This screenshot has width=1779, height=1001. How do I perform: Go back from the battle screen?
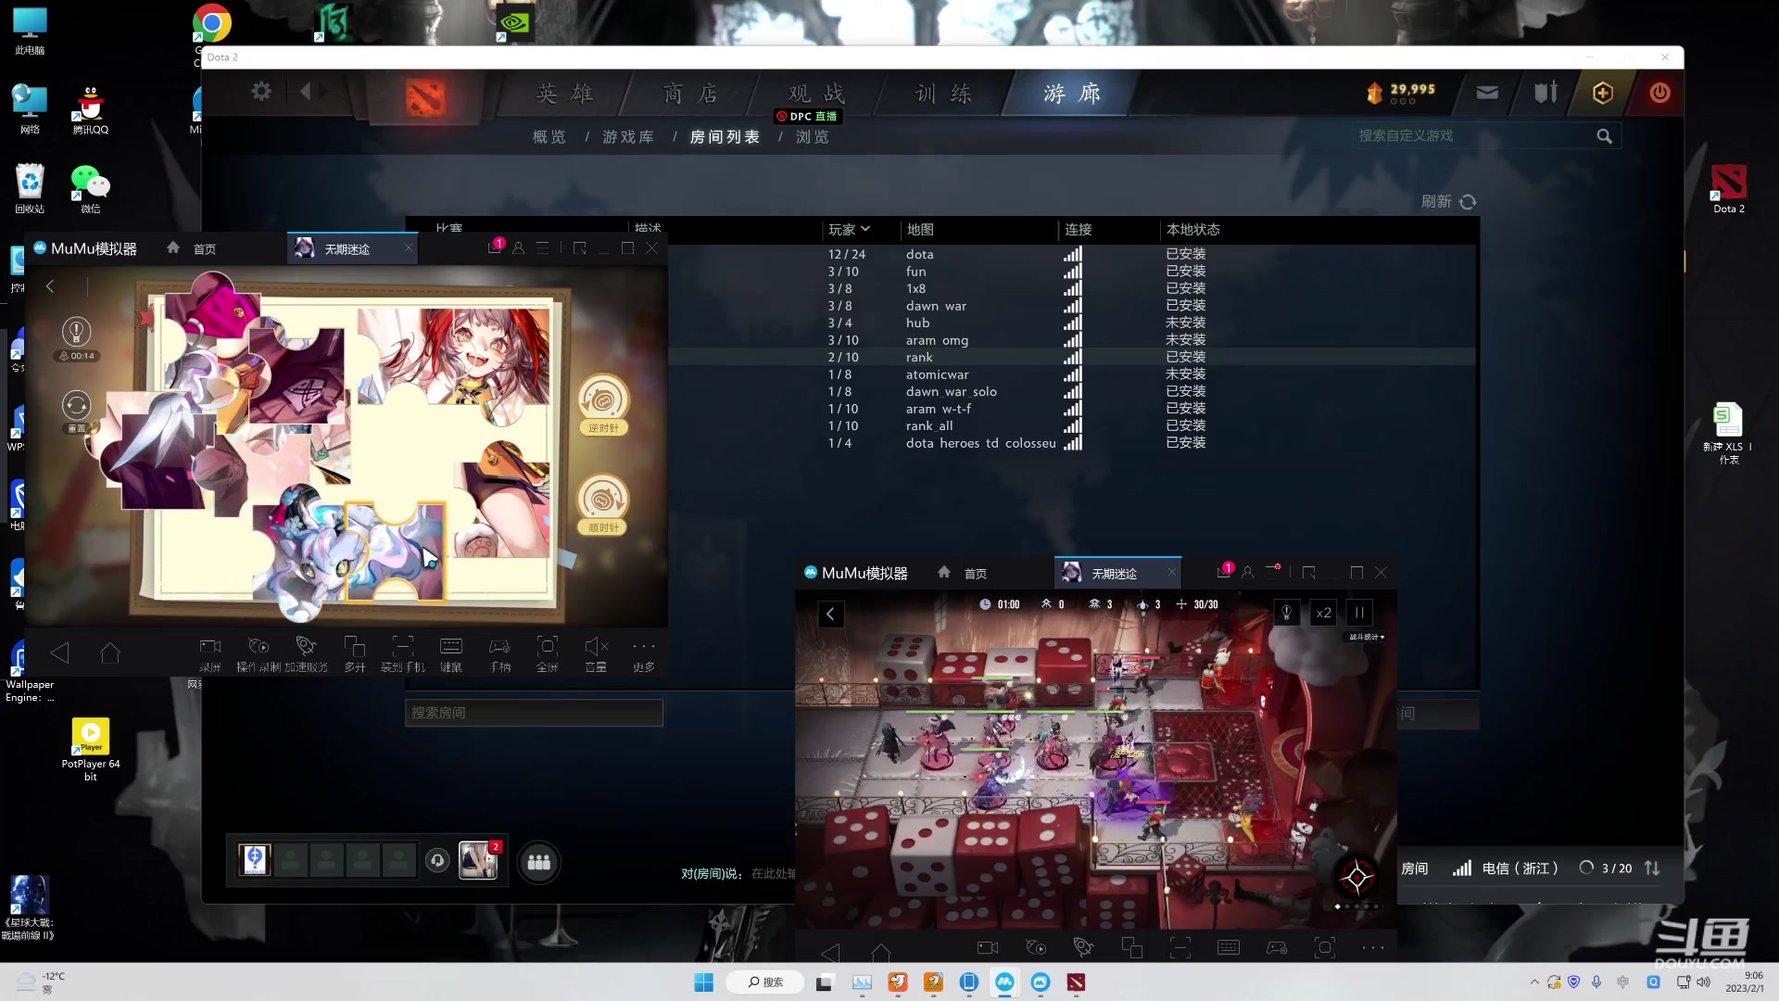[x=830, y=614]
